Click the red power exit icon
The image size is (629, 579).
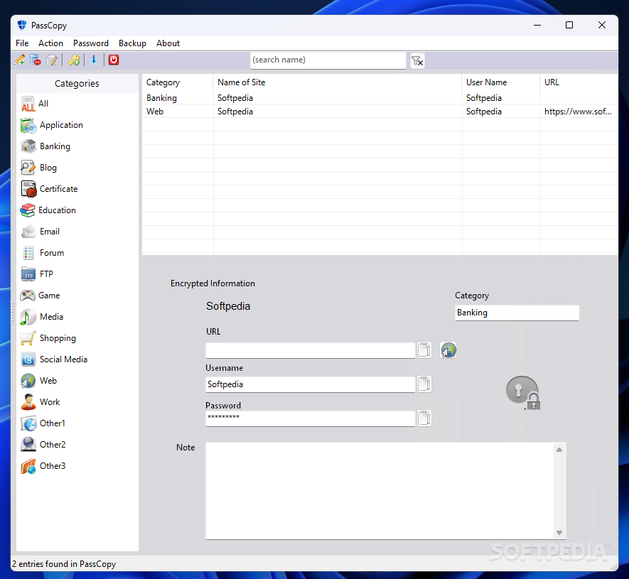click(114, 60)
